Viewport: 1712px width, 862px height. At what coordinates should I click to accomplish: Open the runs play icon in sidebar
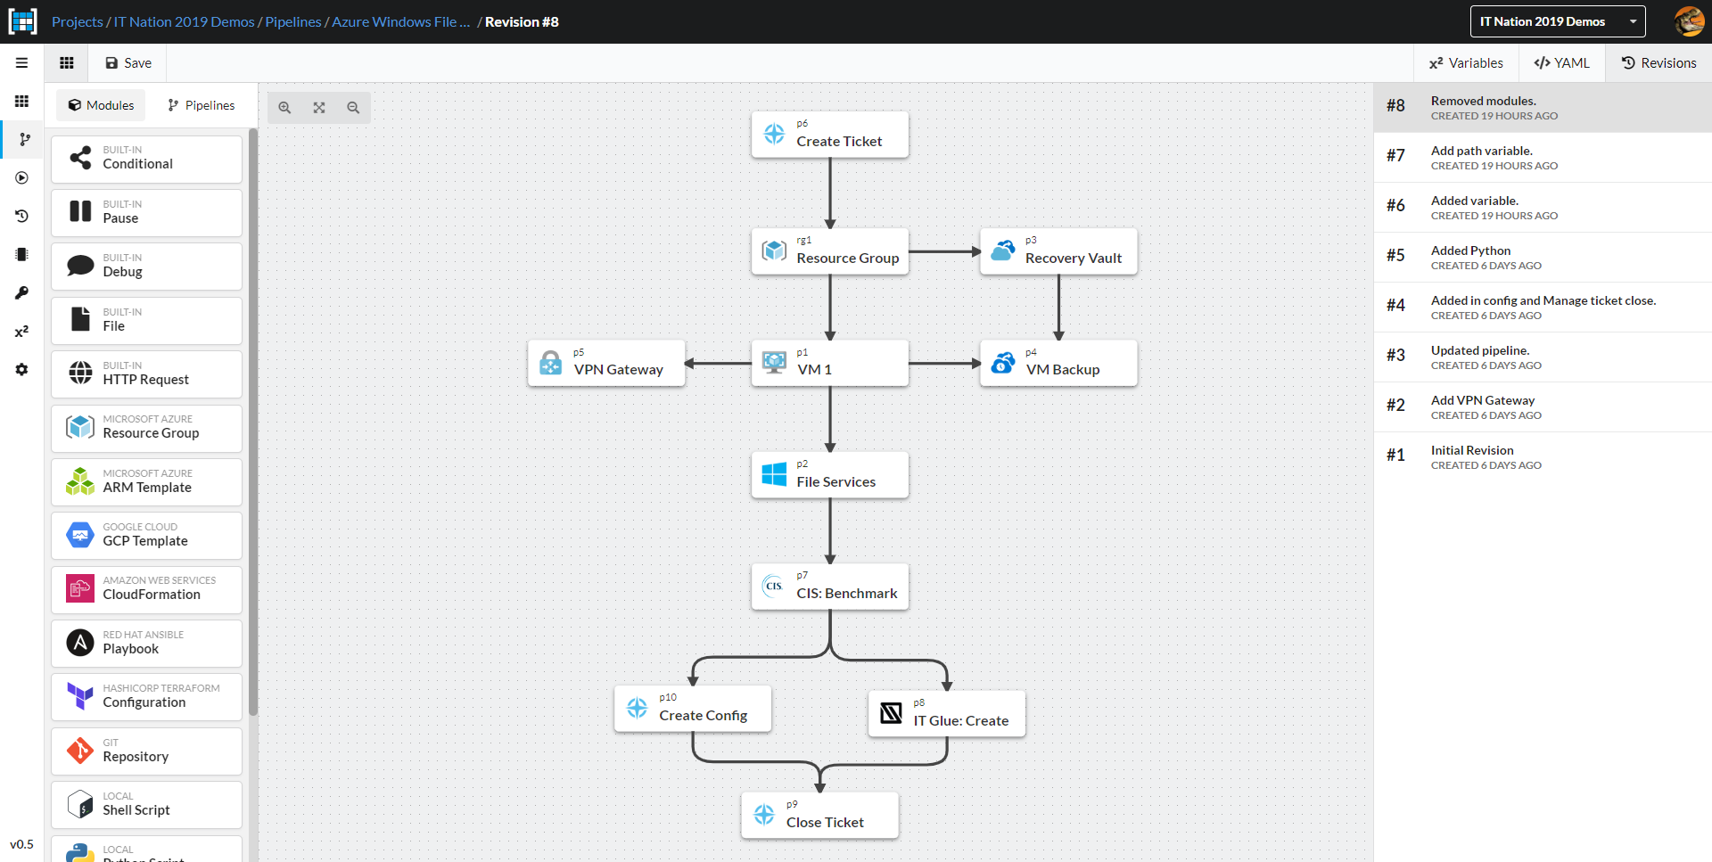tap(21, 178)
